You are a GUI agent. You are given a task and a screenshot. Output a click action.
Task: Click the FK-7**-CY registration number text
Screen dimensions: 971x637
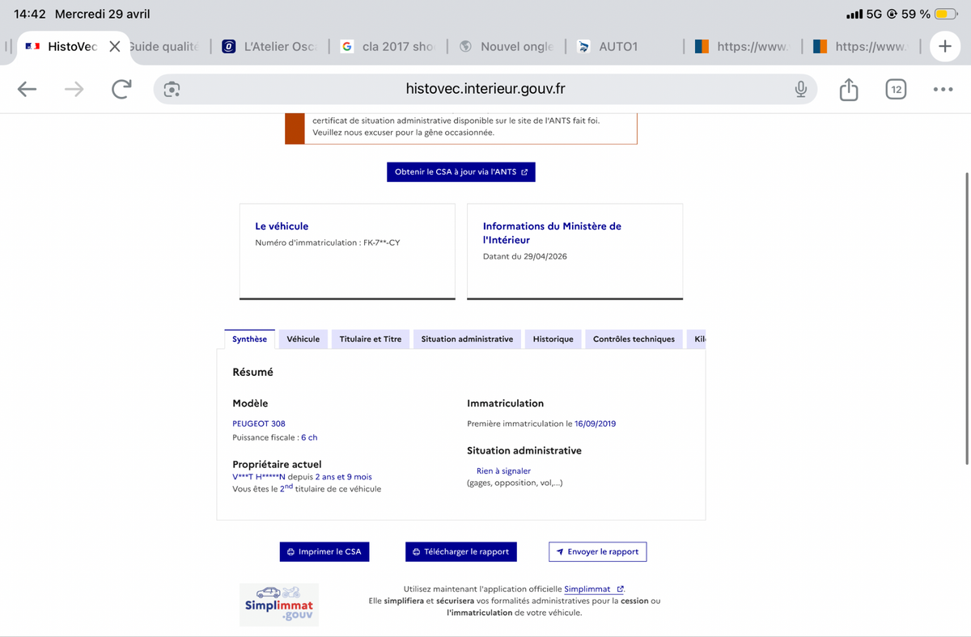(x=382, y=243)
